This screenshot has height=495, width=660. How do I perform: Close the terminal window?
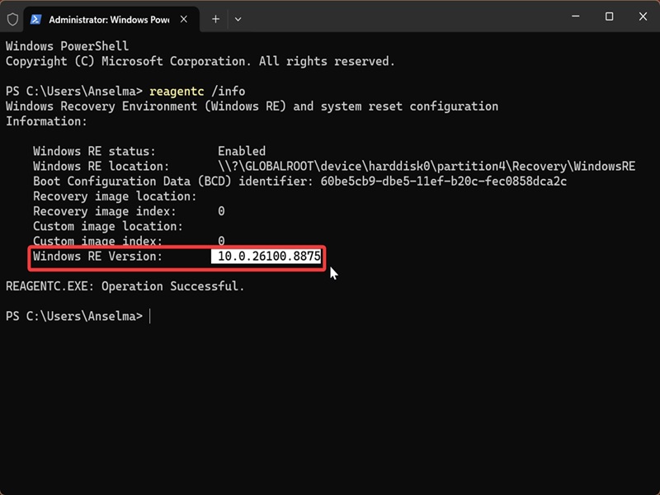(643, 16)
